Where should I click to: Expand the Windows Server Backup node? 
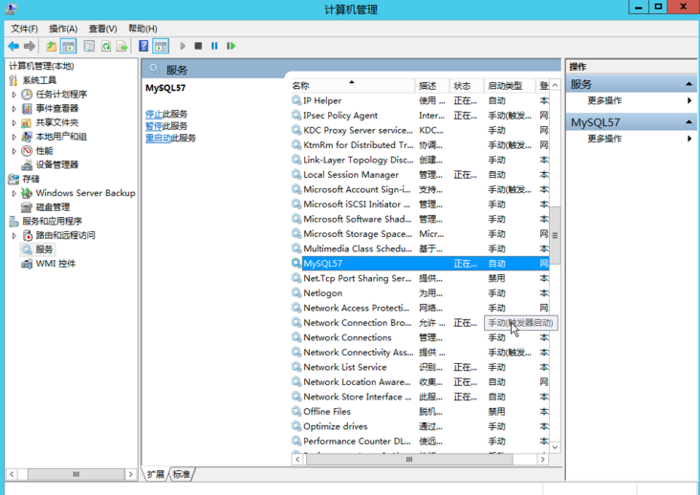tap(13, 193)
